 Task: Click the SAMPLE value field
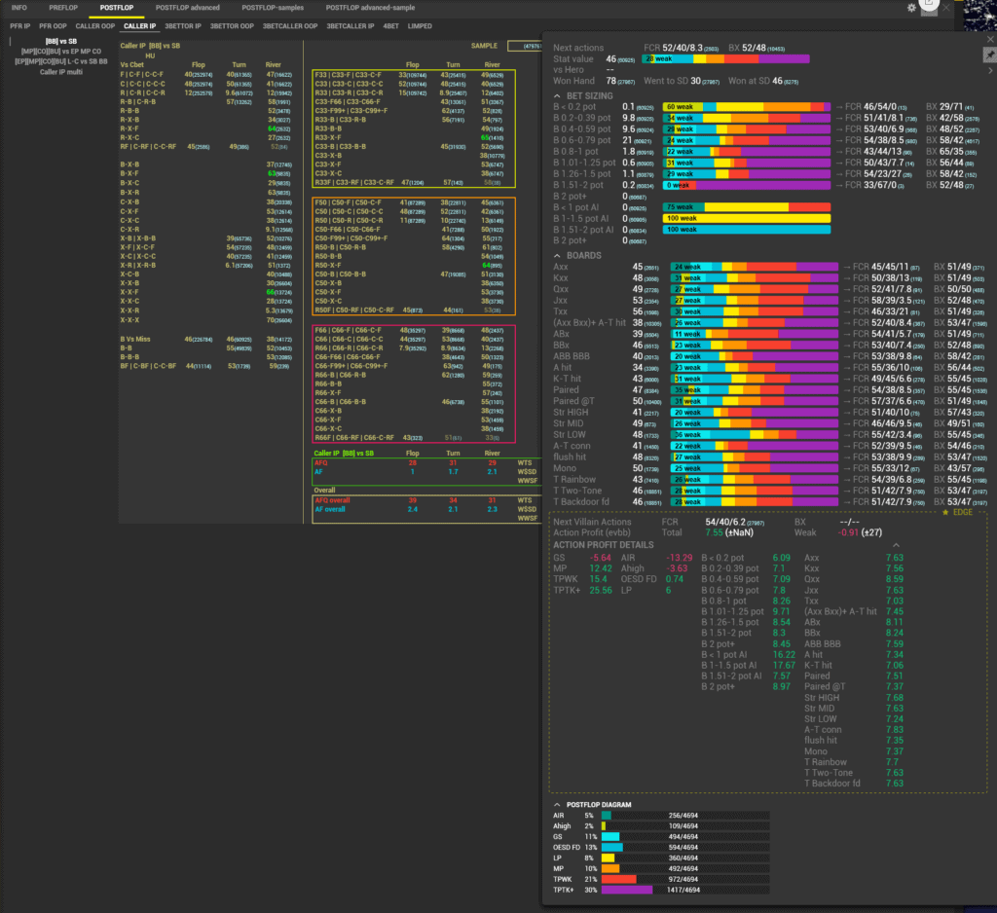click(x=525, y=46)
